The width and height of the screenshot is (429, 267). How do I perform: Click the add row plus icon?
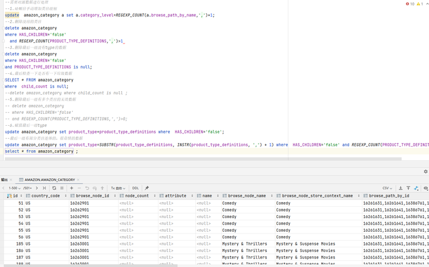pos(71,188)
